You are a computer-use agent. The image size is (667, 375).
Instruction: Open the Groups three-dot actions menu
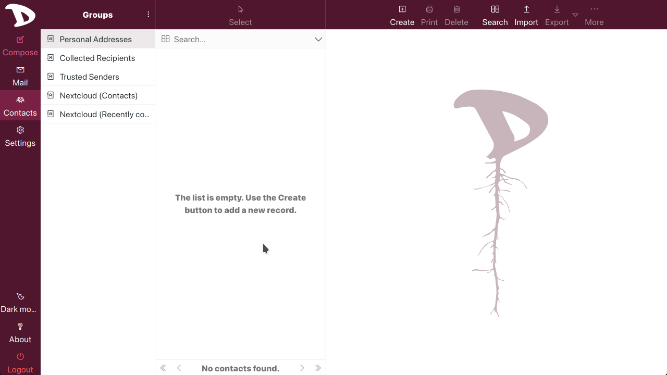click(149, 15)
